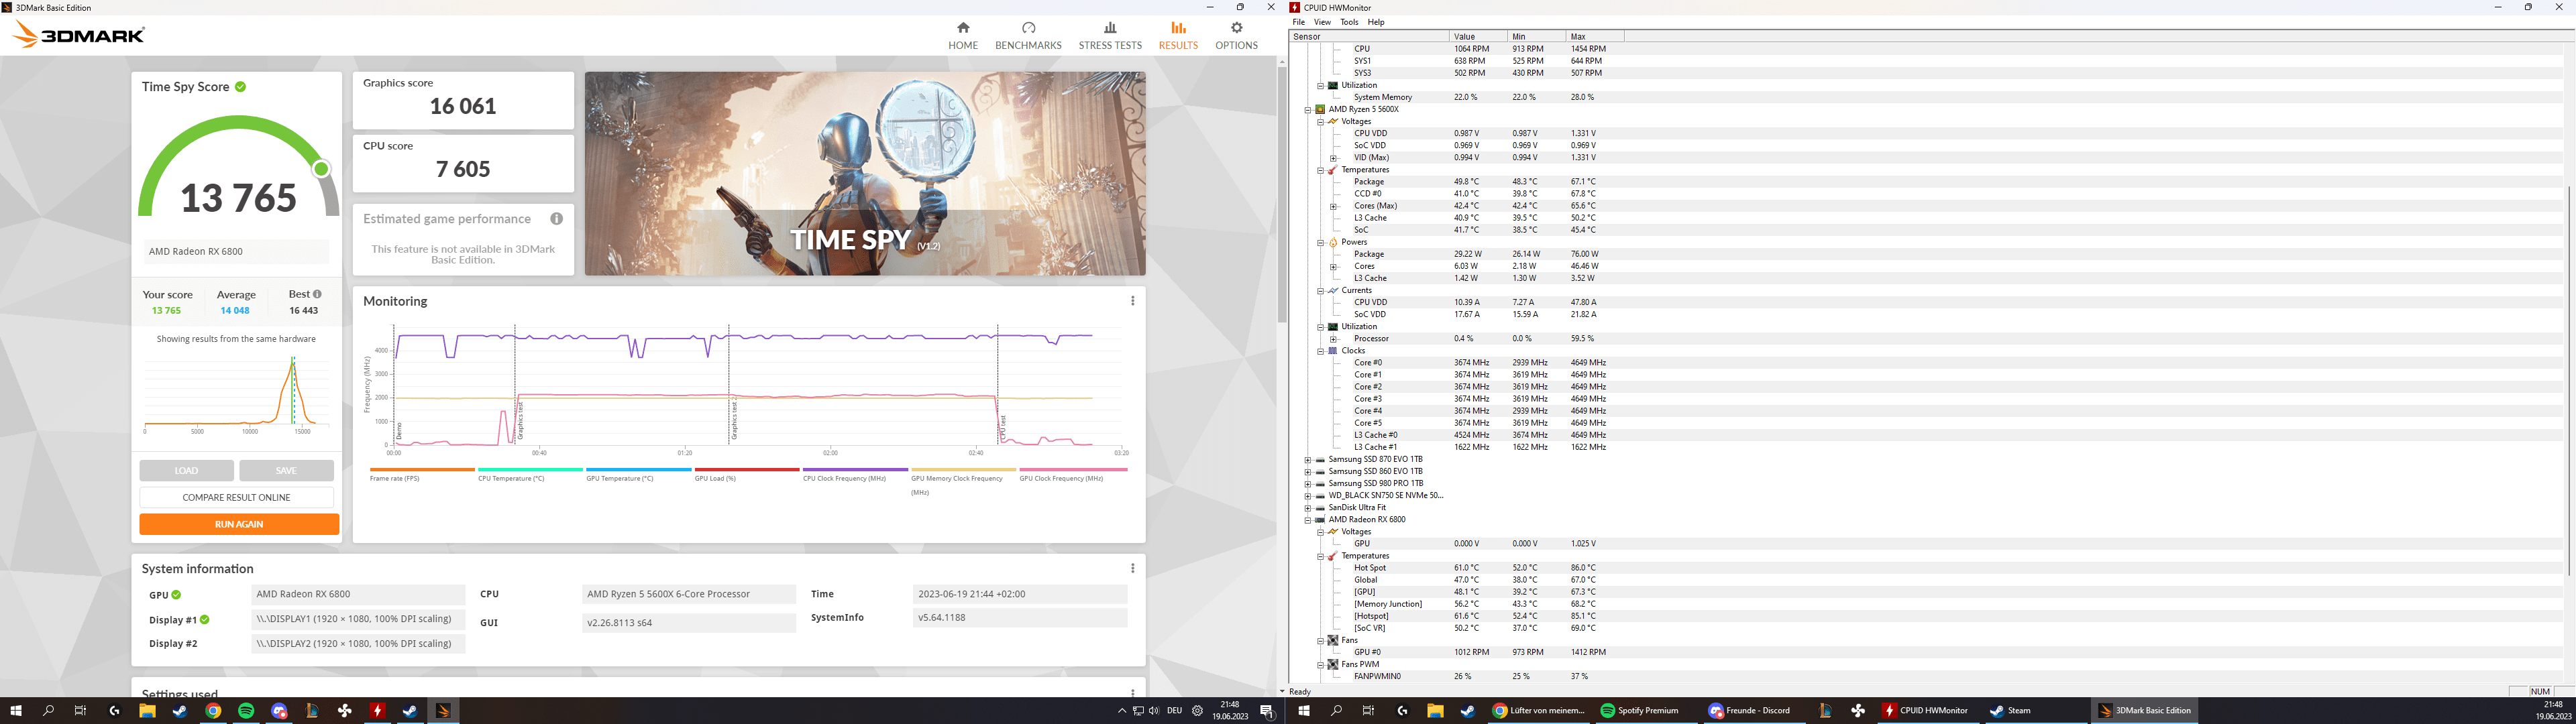Go to Benchmarks in the 3DMark header

(1028, 35)
